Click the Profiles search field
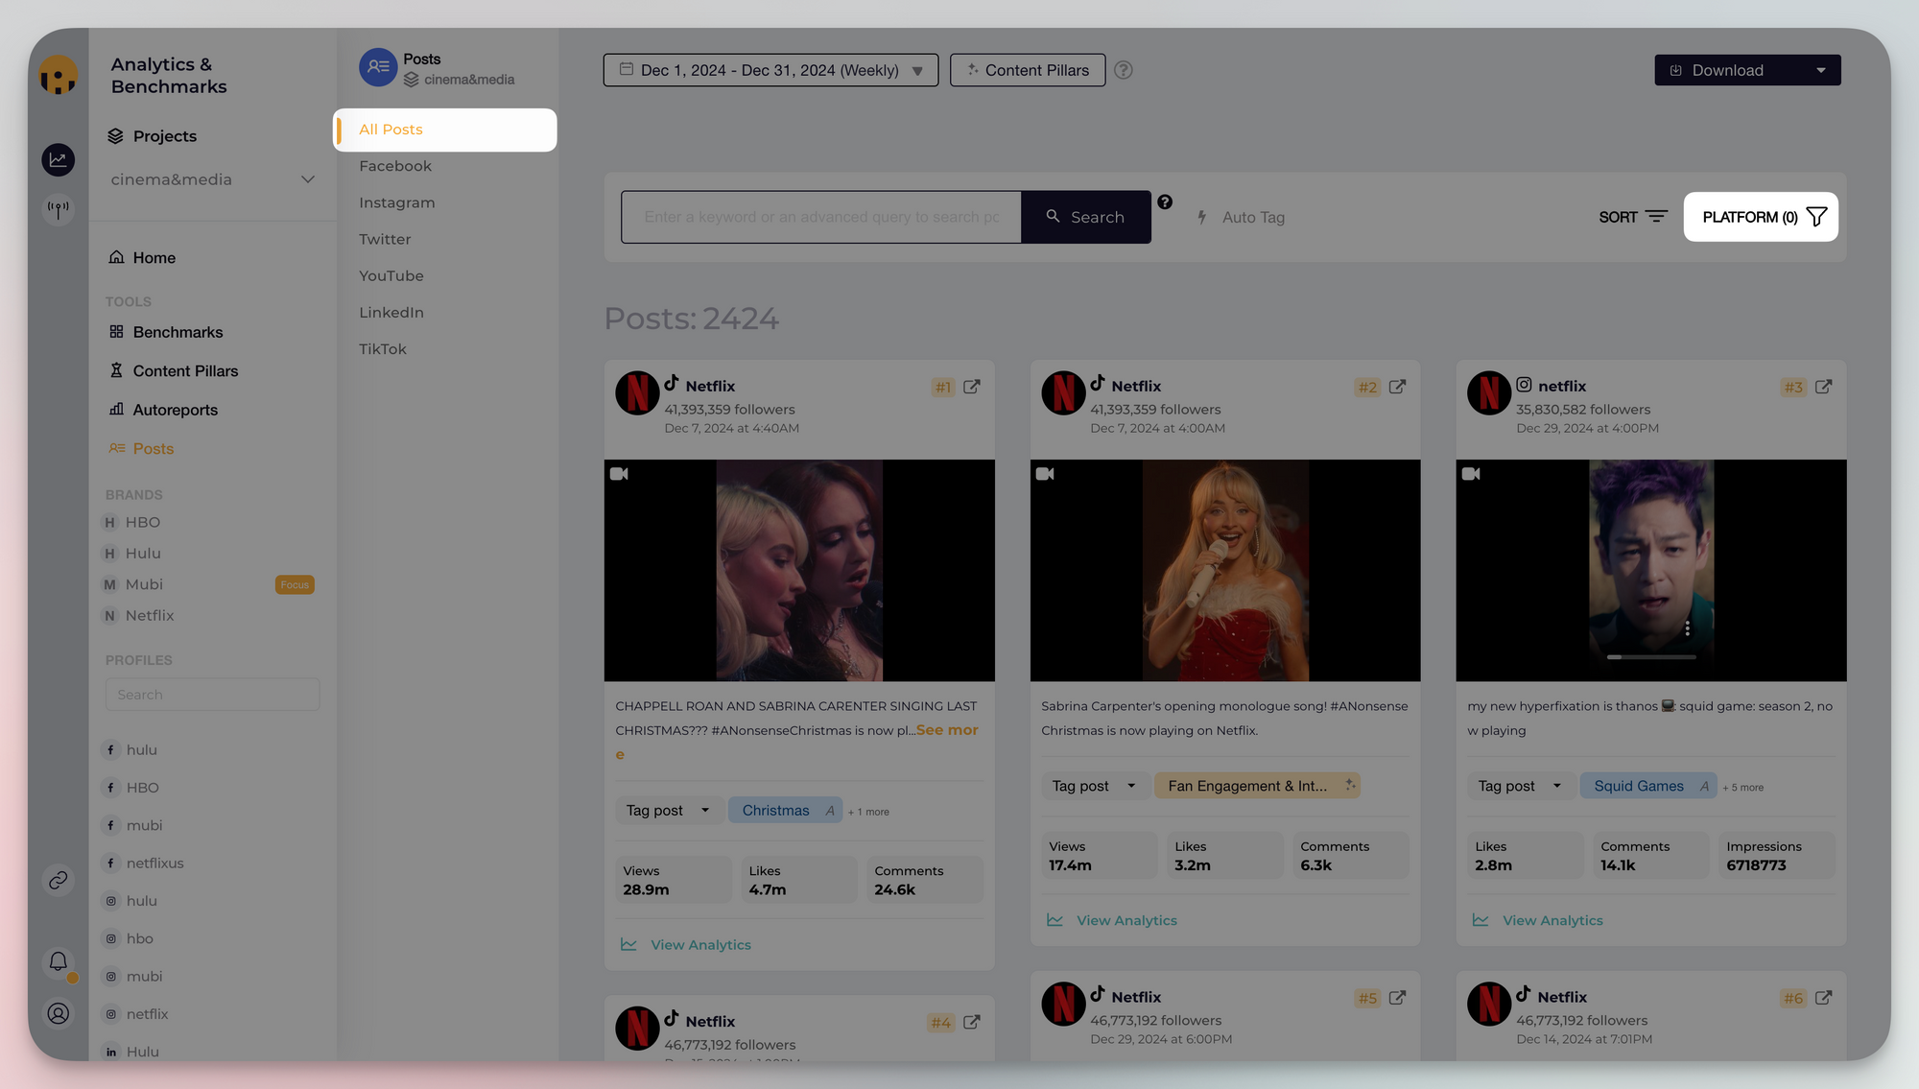Image resolution: width=1919 pixels, height=1089 pixels. [x=212, y=695]
